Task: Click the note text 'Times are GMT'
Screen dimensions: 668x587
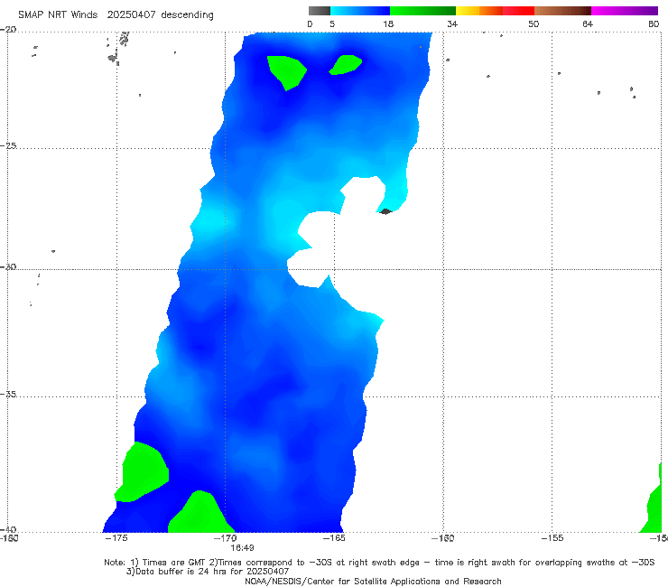Action: [175, 563]
